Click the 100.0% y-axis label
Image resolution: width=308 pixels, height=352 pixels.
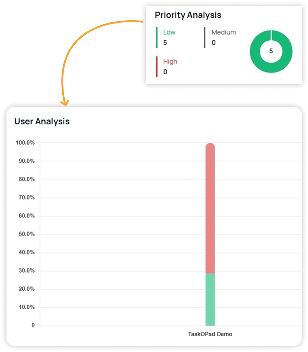25,143
